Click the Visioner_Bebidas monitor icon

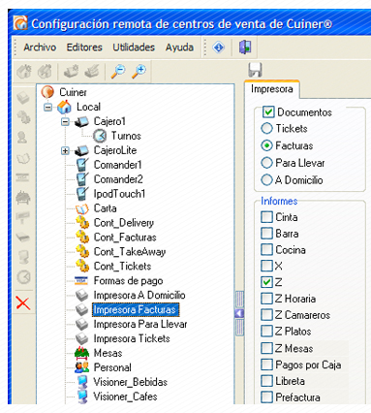(x=82, y=382)
